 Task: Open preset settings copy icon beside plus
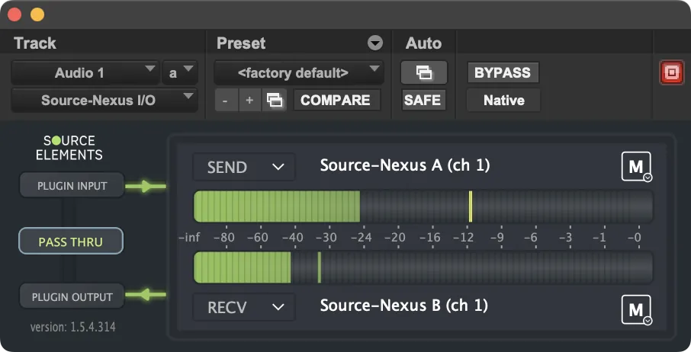point(274,100)
